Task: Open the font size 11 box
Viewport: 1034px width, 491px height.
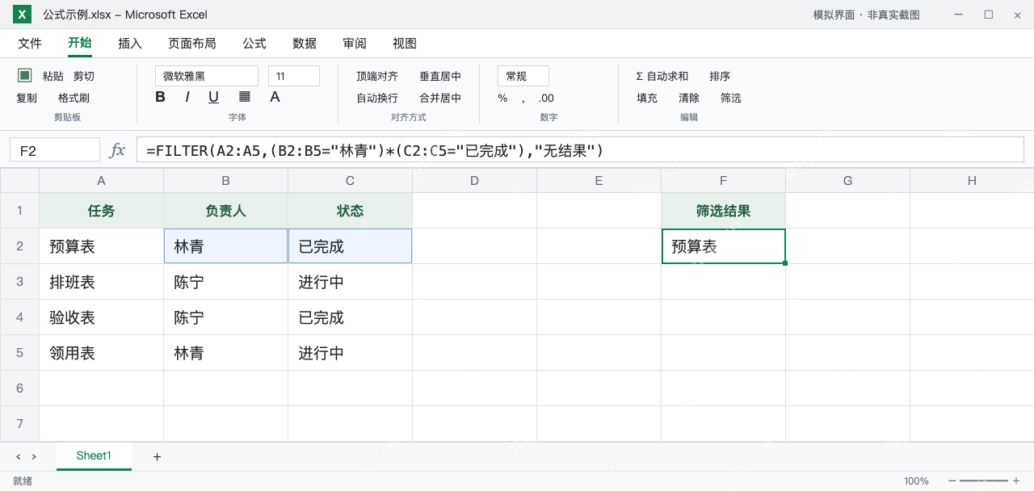Action: (294, 76)
